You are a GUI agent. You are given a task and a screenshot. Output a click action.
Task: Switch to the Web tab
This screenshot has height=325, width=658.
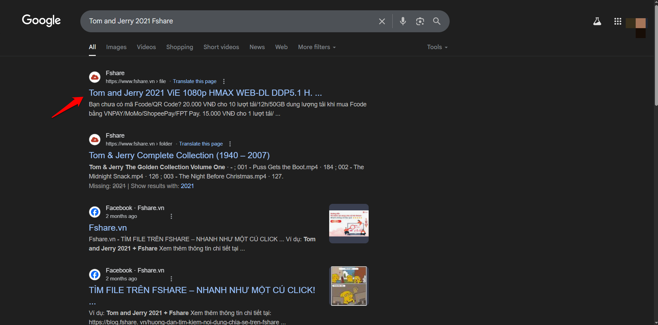(281, 47)
